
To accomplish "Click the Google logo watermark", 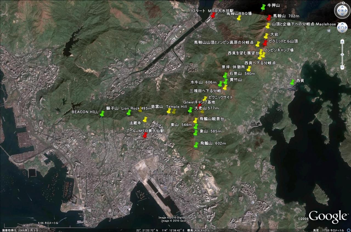I will (x=328, y=217).
